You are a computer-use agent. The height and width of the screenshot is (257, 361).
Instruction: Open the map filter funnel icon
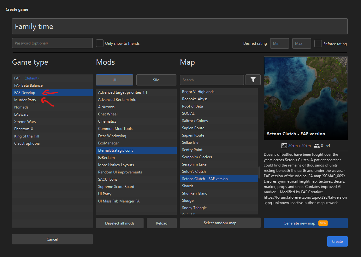point(253,80)
